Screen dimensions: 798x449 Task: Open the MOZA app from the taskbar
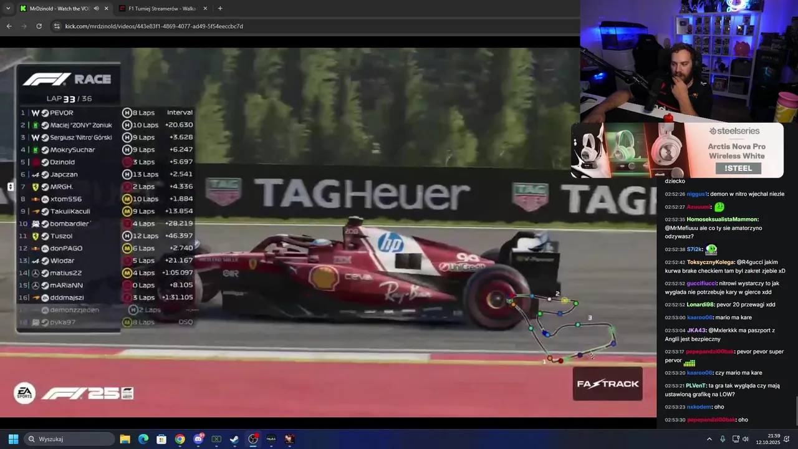pyautogui.click(x=271, y=439)
